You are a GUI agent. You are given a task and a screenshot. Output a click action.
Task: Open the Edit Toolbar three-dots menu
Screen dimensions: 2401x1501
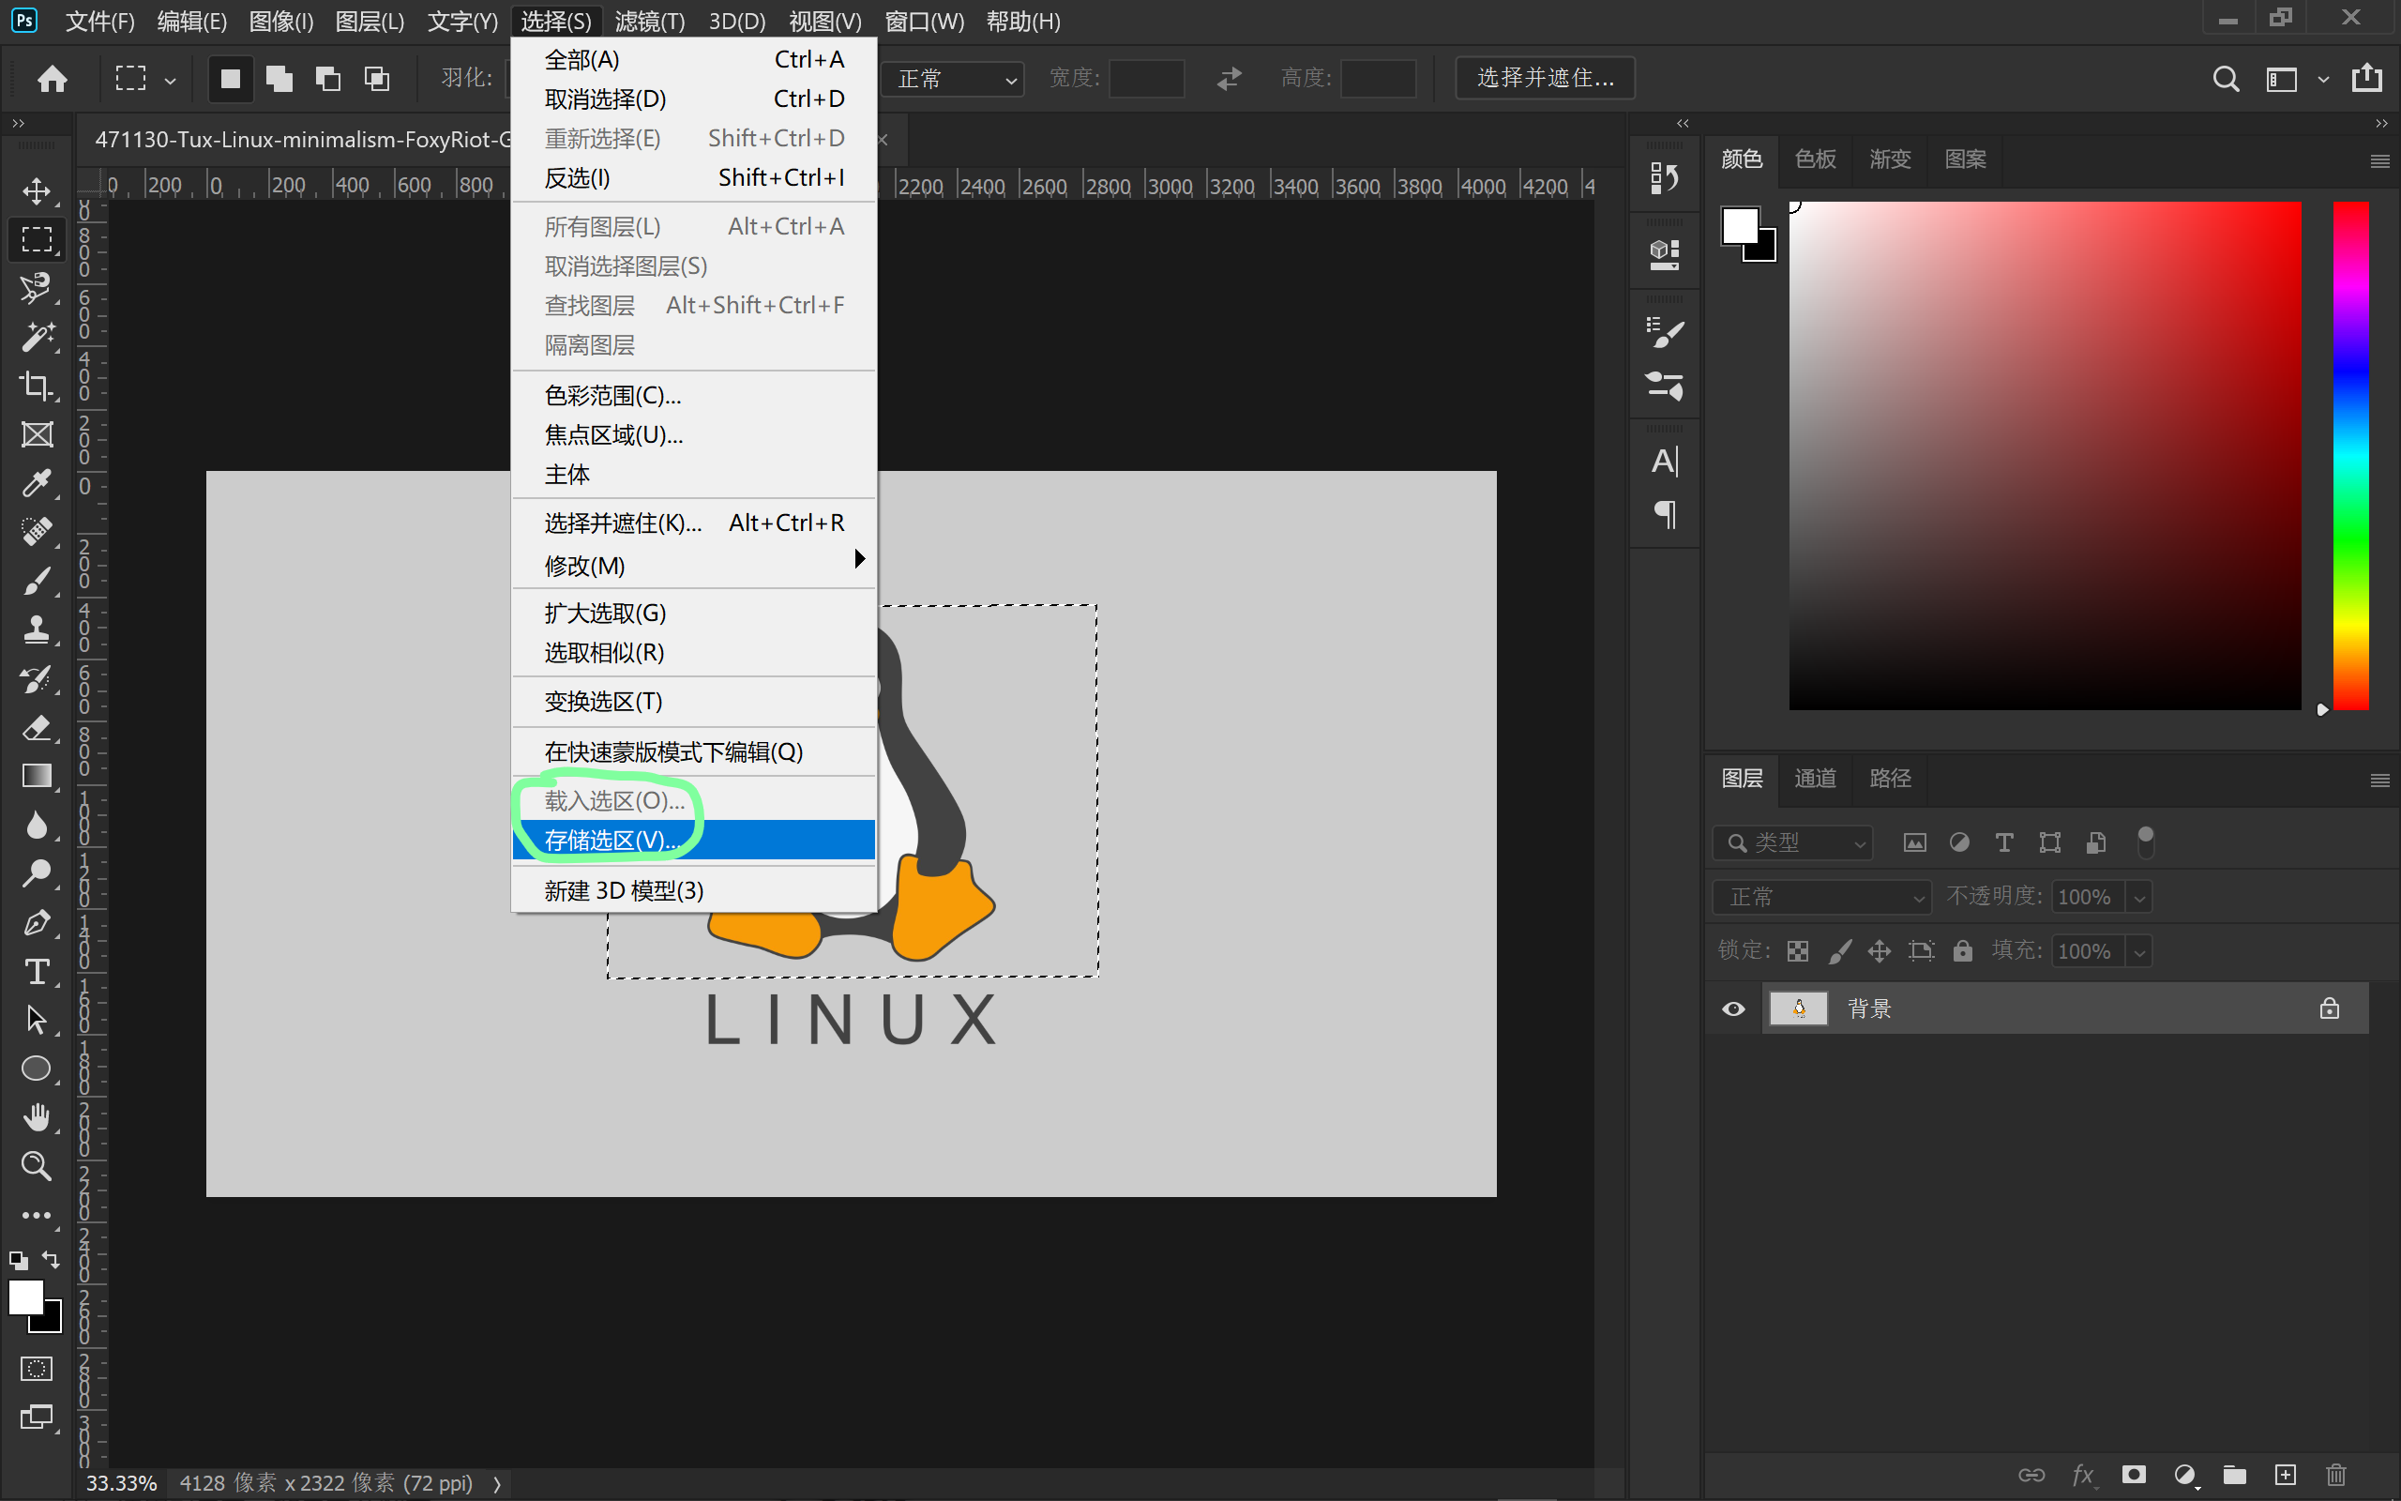click(x=37, y=1215)
